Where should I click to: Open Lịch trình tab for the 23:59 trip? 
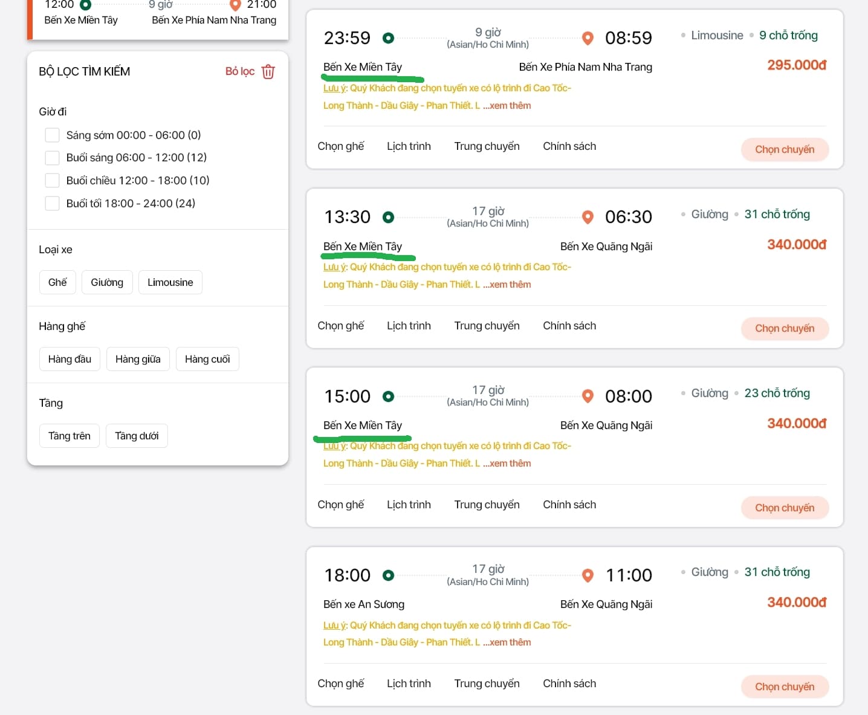[409, 146]
